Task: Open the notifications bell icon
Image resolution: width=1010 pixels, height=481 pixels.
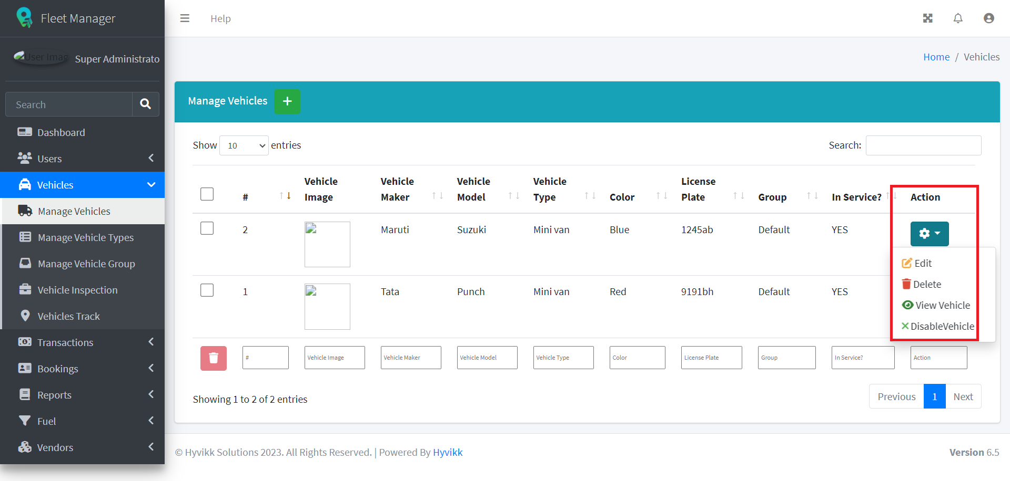Action: [958, 18]
